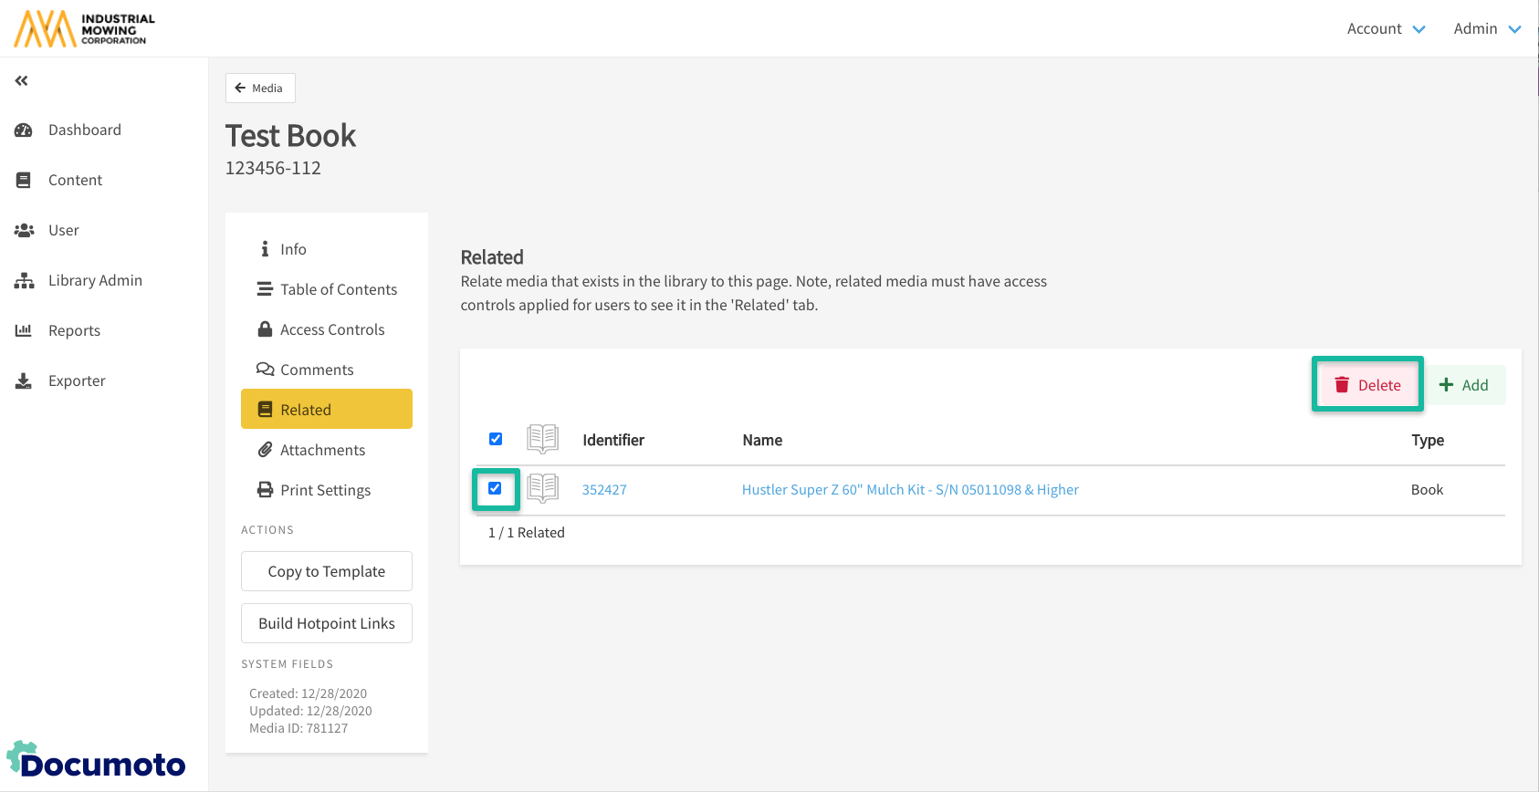This screenshot has width=1539, height=792.
Task: Open the Hustler Super Z Mulch Kit link
Action: [910, 490]
